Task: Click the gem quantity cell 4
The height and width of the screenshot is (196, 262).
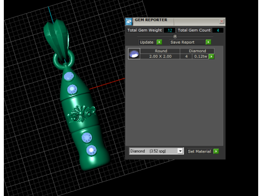Action: [x=186, y=57]
